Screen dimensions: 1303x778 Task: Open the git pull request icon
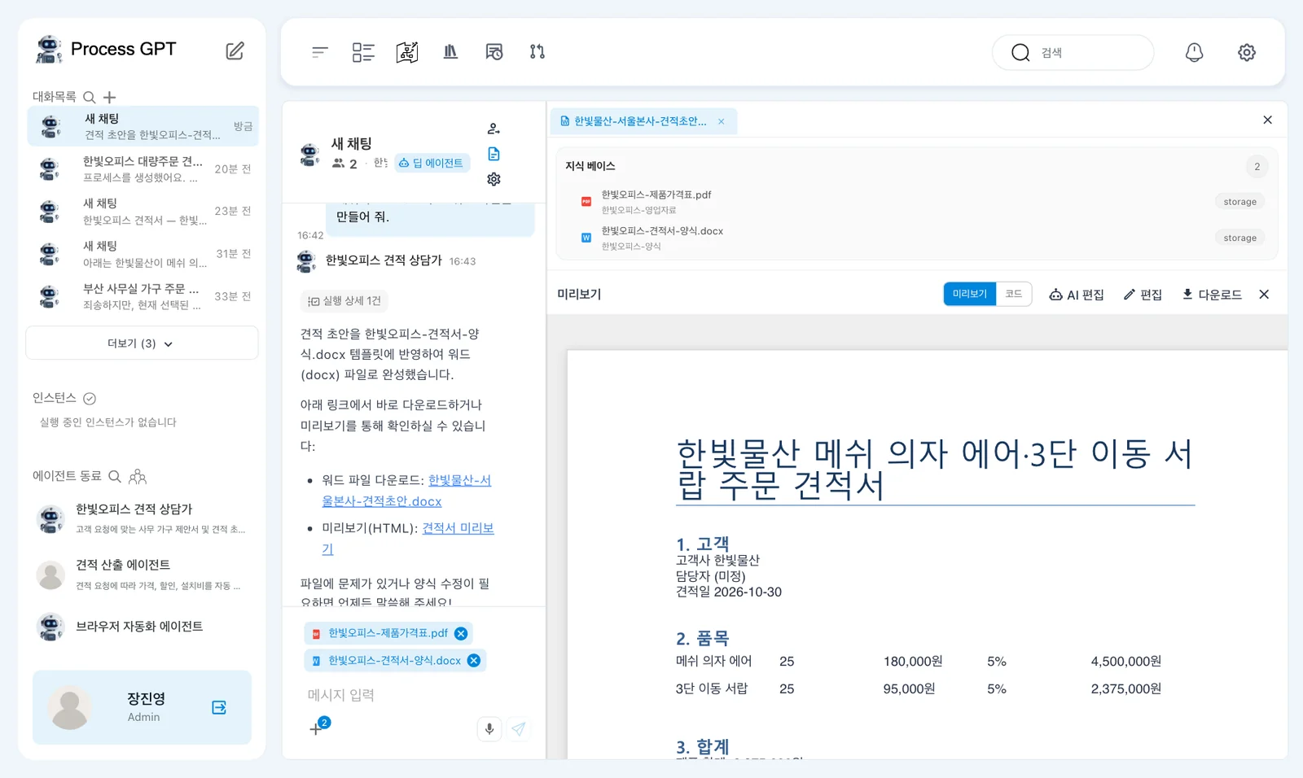click(537, 52)
